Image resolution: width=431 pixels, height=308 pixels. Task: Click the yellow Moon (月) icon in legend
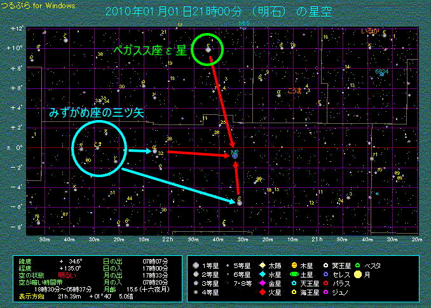coord(359,274)
